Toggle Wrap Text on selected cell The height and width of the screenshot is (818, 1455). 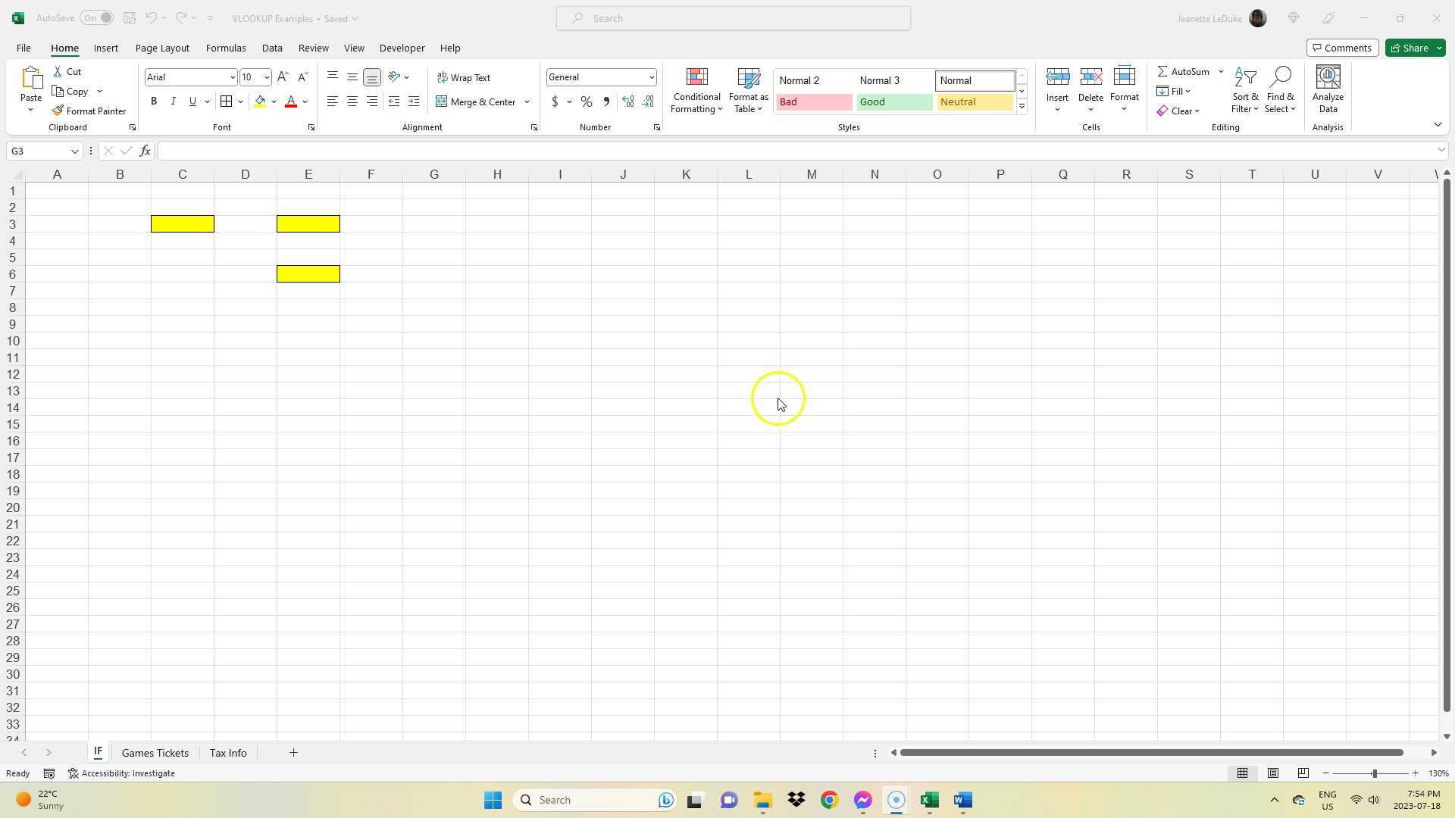464,77
